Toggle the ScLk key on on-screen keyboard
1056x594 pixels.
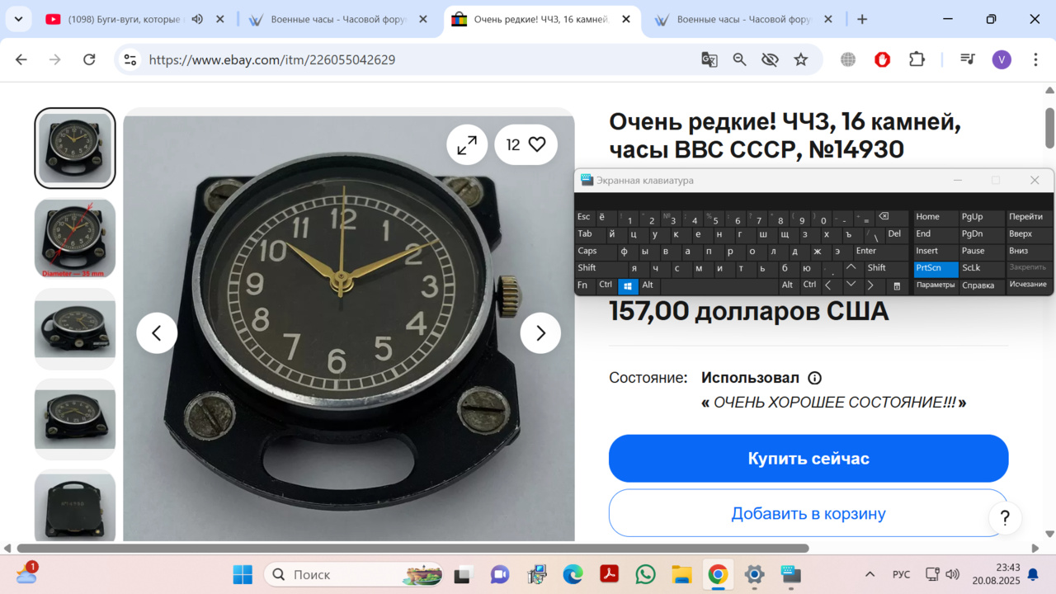(x=971, y=268)
